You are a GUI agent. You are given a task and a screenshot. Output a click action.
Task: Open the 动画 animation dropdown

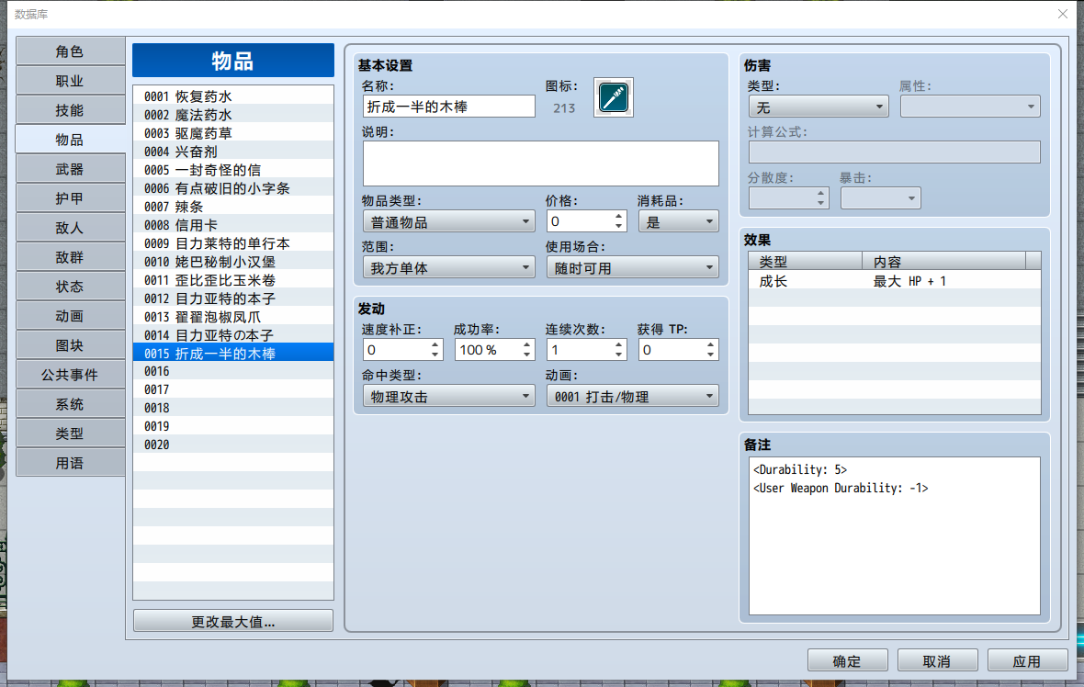click(633, 396)
